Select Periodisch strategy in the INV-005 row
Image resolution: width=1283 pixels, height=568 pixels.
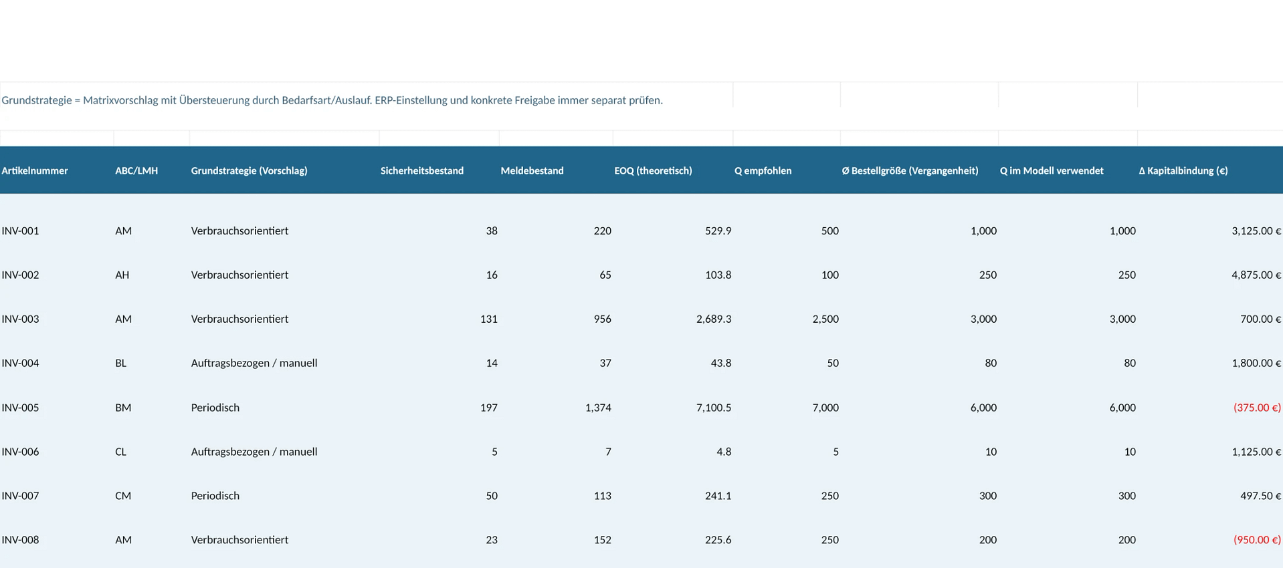coord(215,408)
